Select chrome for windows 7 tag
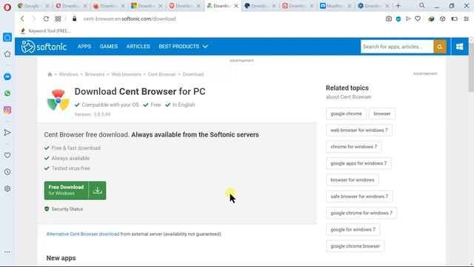 [354, 147]
